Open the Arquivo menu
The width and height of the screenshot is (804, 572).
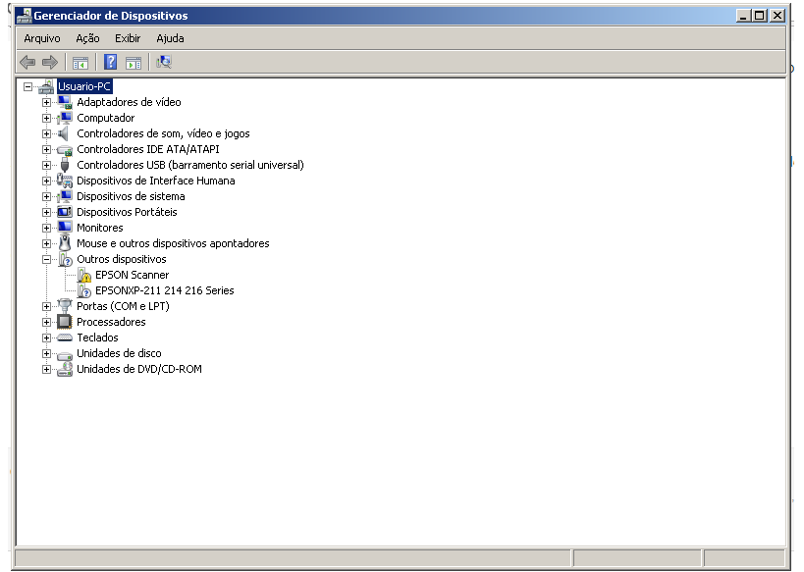(42, 38)
